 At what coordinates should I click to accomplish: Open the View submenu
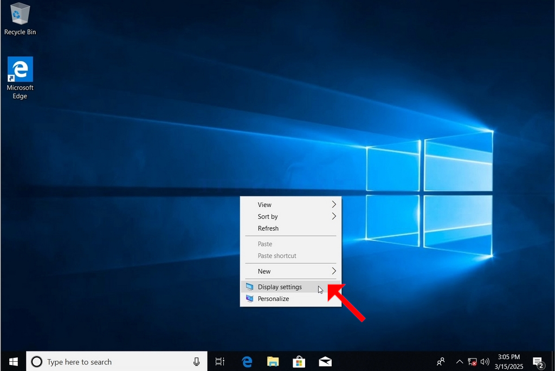291,204
